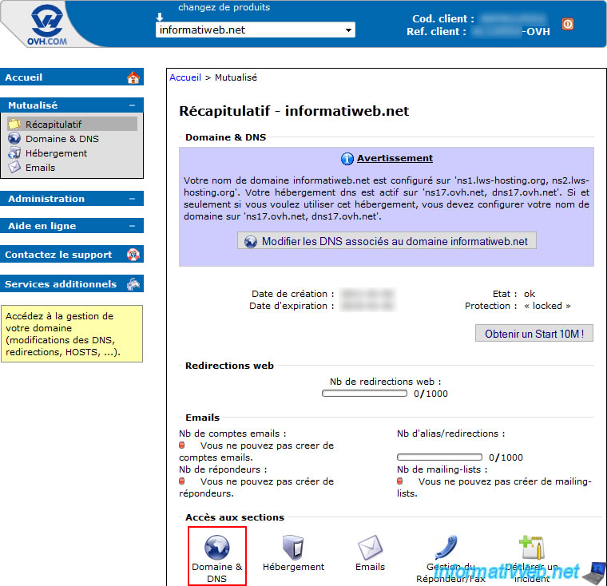Click the Mutualisé breadcrumb text
607x586 pixels.
(x=236, y=77)
